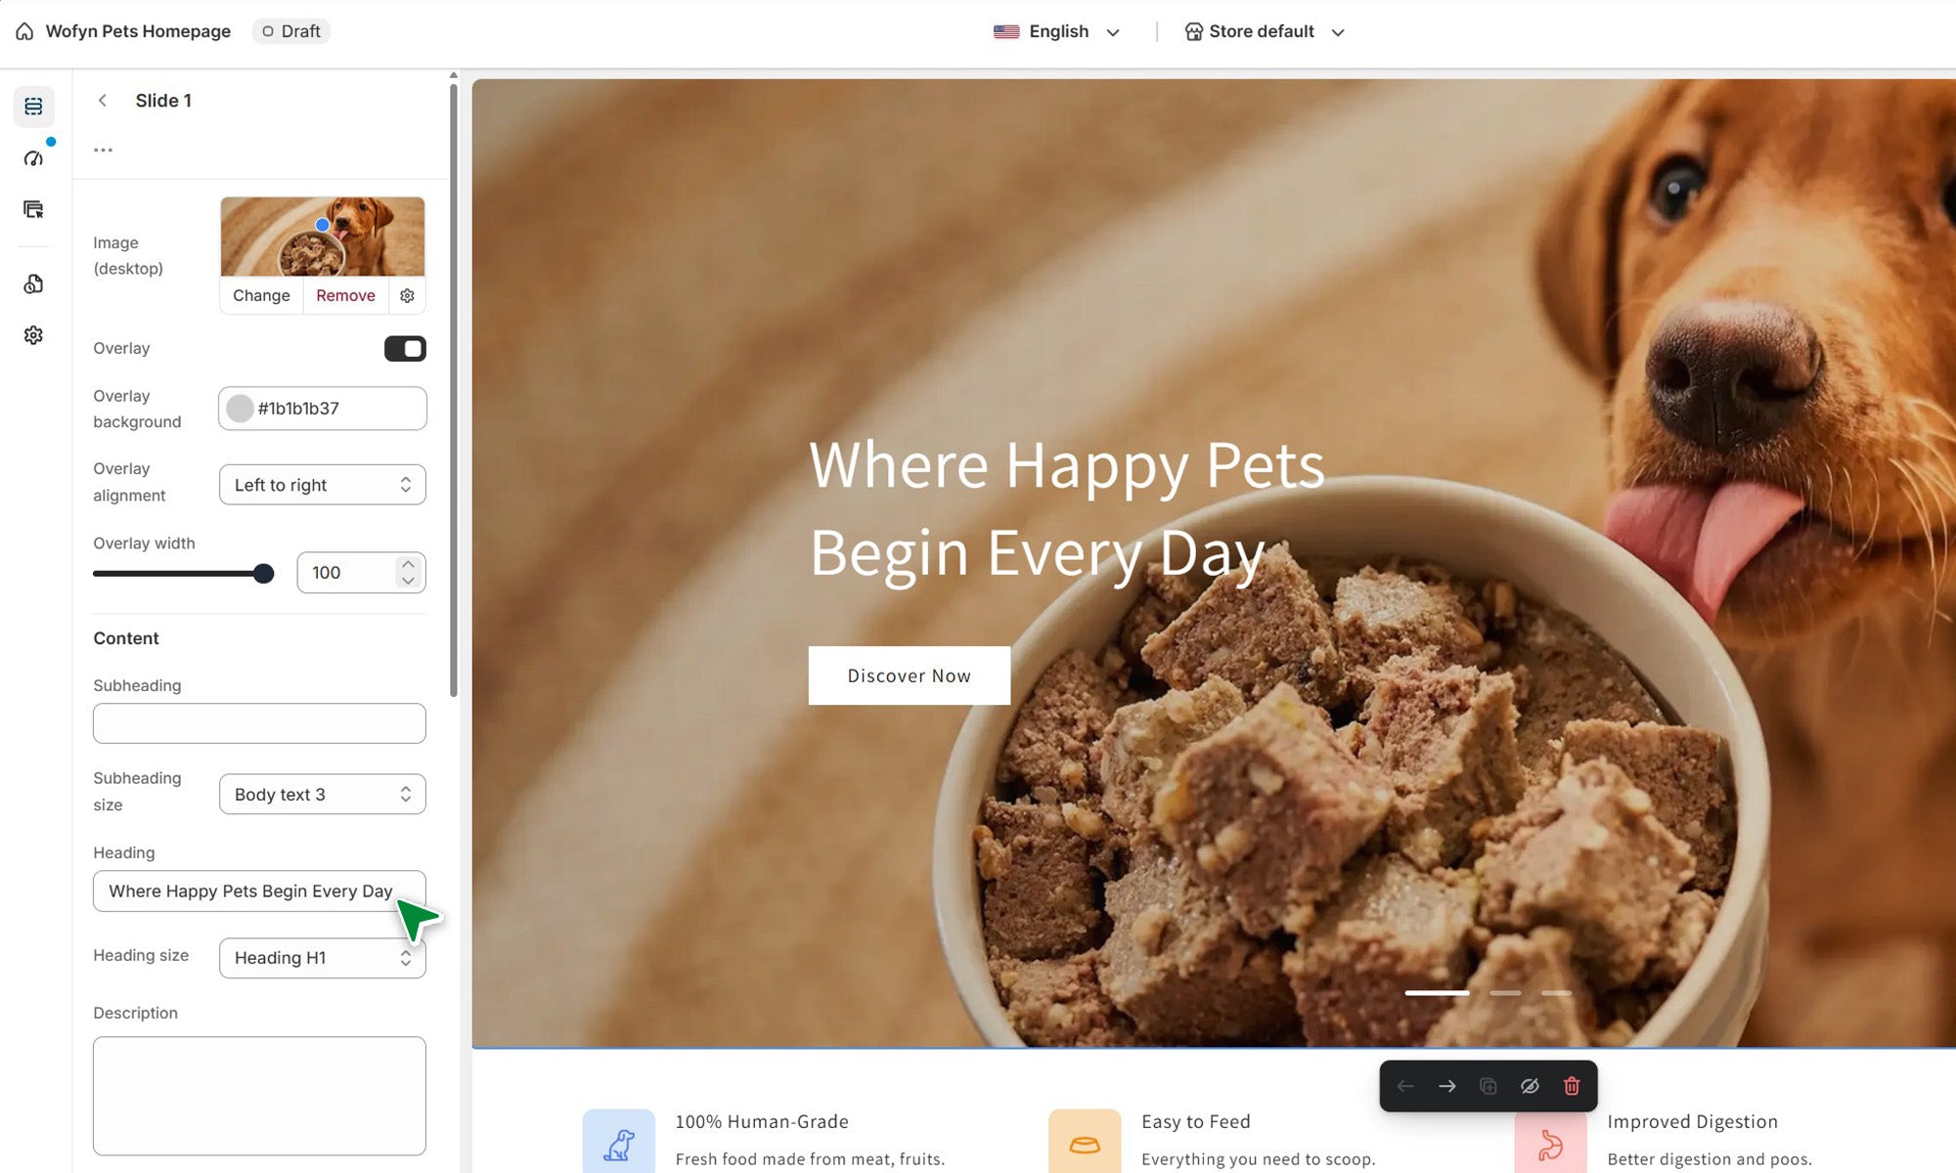Open the speed dashboard icon in sidebar
This screenshot has width=1956, height=1173.
[x=33, y=158]
